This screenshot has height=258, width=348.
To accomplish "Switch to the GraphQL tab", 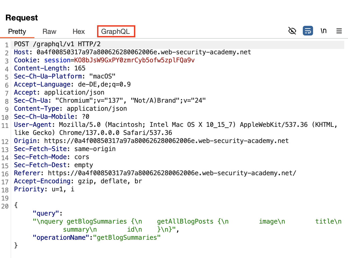I will tap(116, 31).
